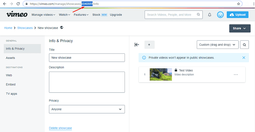
Task: Open the user avatar smiley menu
Action: pyautogui.click(x=220, y=15)
